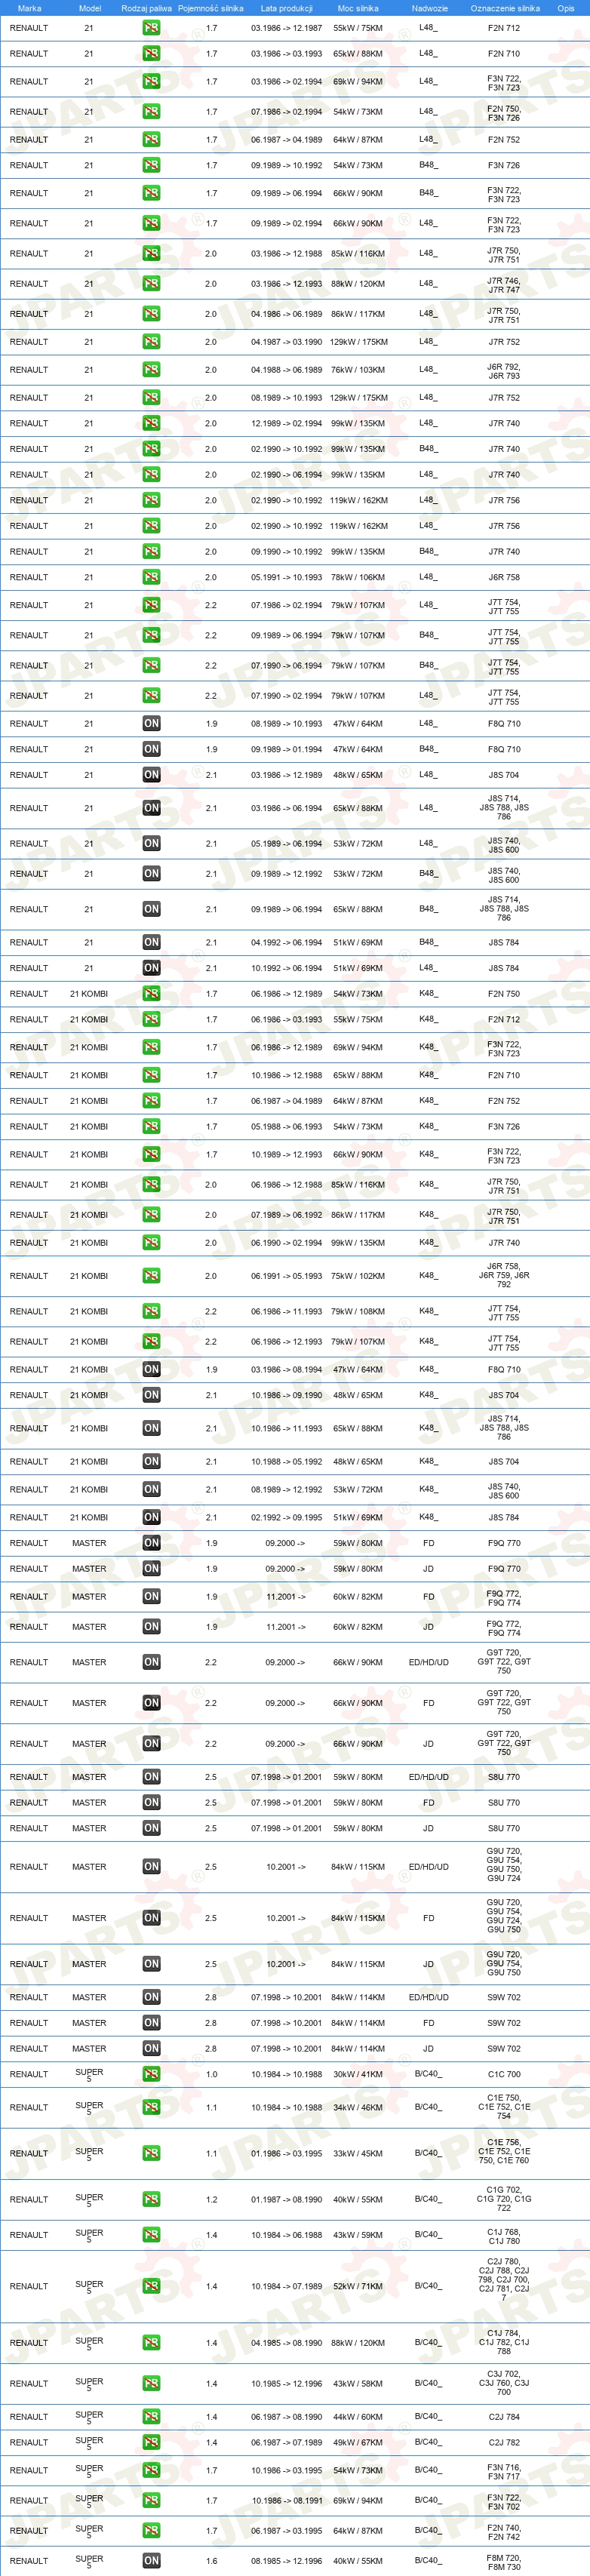590x2576 pixels.
Task: Click the diesel ON icon in the 02.1992 -> 09.1995 row
Action: (x=151, y=1517)
